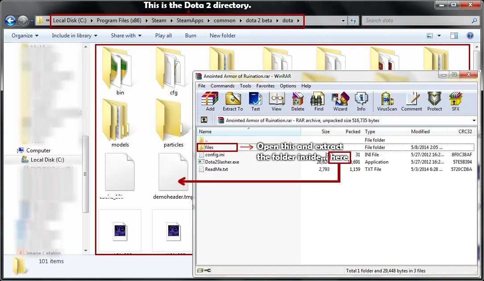The height and width of the screenshot is (281, 484).
Task: Open the views options dropdown arrow
Action: click(439, 36)
